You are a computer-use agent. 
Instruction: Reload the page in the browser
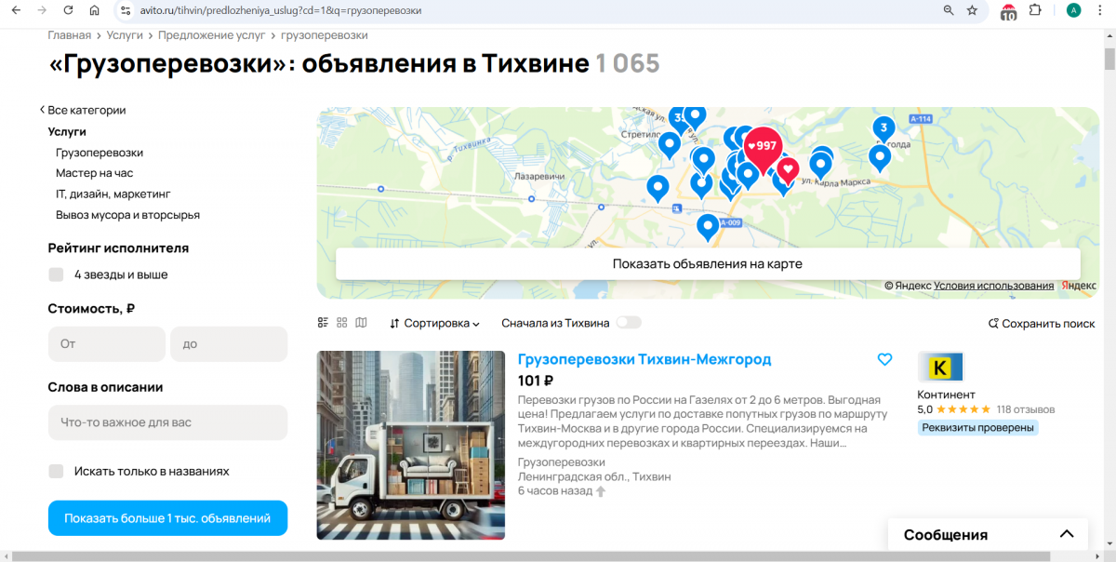(x=68, y=10)
